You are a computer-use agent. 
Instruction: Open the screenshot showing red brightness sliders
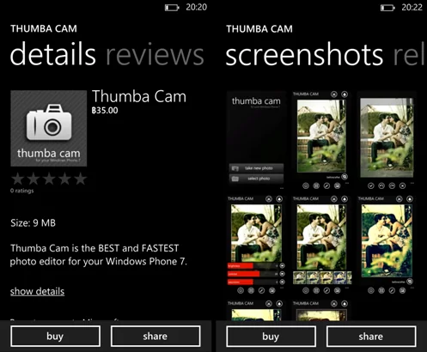tap(256, 245)
